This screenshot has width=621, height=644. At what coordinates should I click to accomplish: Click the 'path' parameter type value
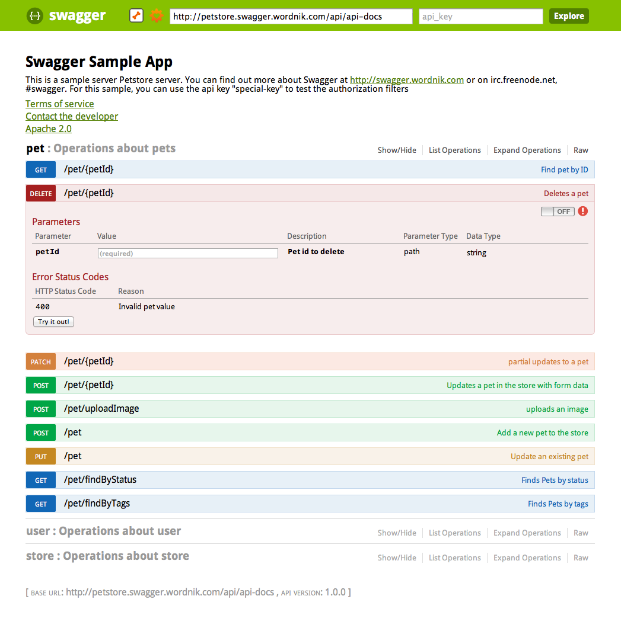click(x=412, y=252)
